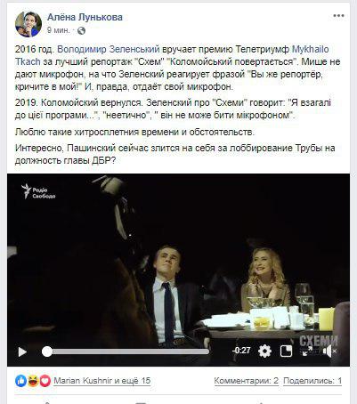Viewport: 357px width, 404px height.
Task: Open video settings gear icon
Action: click(x=264, y=351)
